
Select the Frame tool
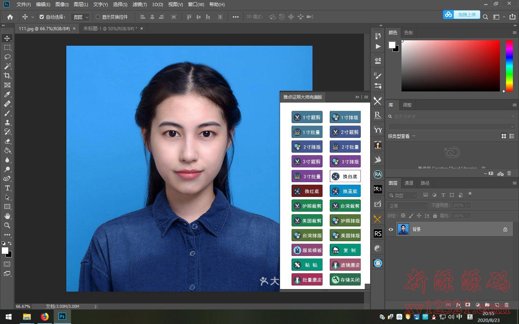[7, 85]
